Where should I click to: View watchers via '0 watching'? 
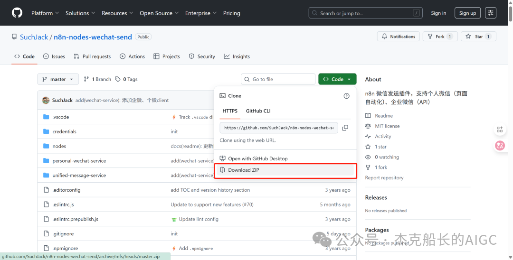(387, 157)
